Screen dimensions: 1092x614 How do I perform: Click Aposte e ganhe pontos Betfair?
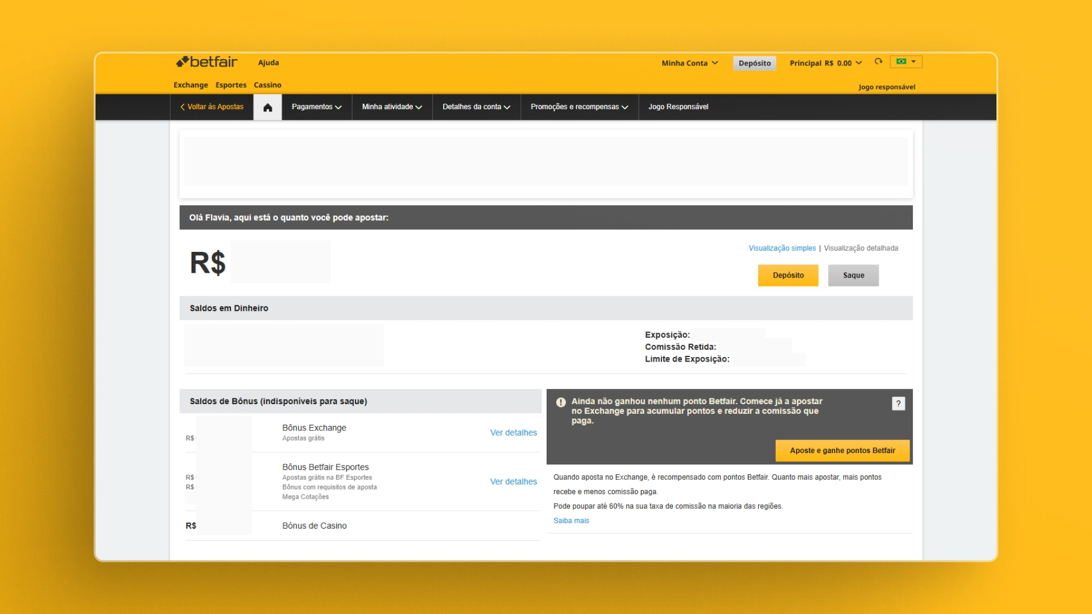coord(842,450)
